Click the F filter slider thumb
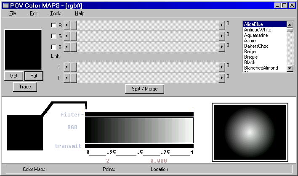The image size is (298, 176). (74, 67)
